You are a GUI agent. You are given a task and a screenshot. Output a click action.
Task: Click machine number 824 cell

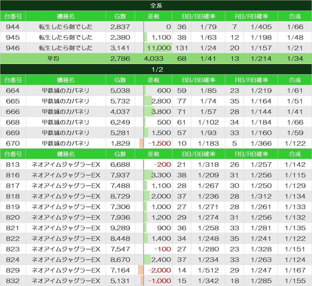13,259
